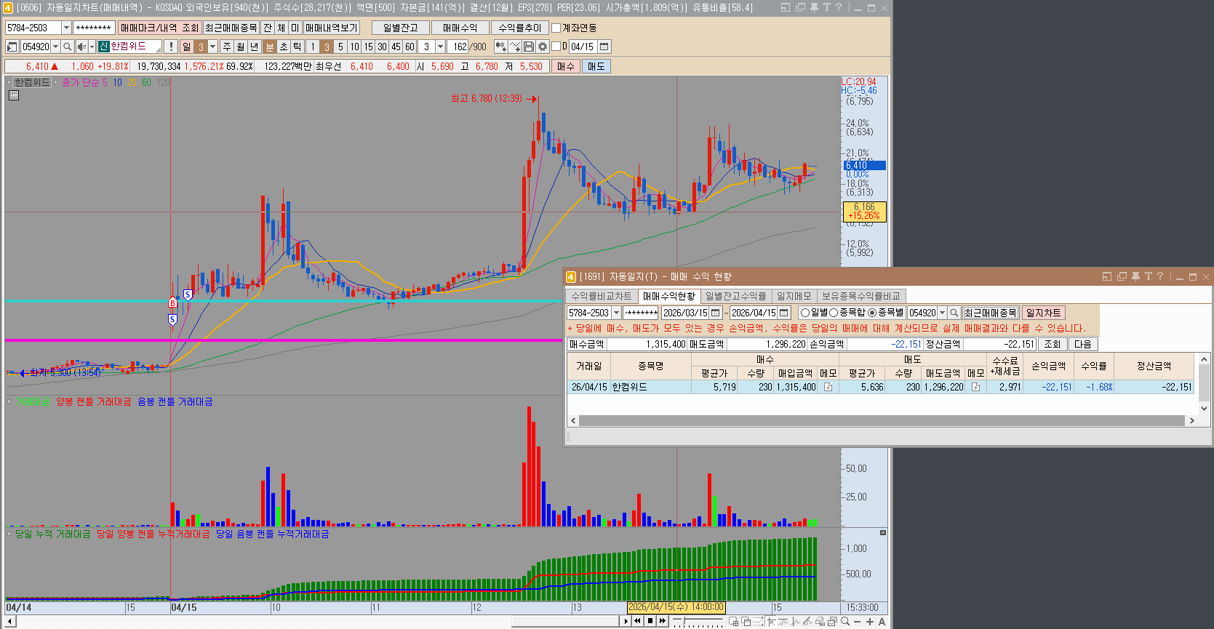This screenshot has height=629, width=1214.
Task: Switch to the 일지메모 tab
Action: tap(794, 296)
